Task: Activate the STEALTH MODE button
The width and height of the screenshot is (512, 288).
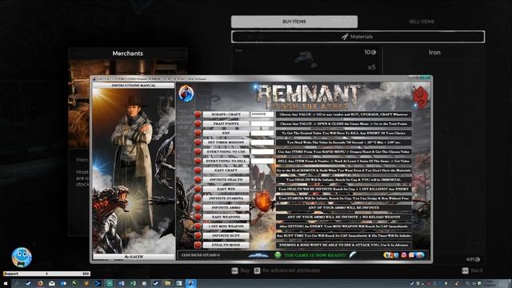Action: [226, 245]
